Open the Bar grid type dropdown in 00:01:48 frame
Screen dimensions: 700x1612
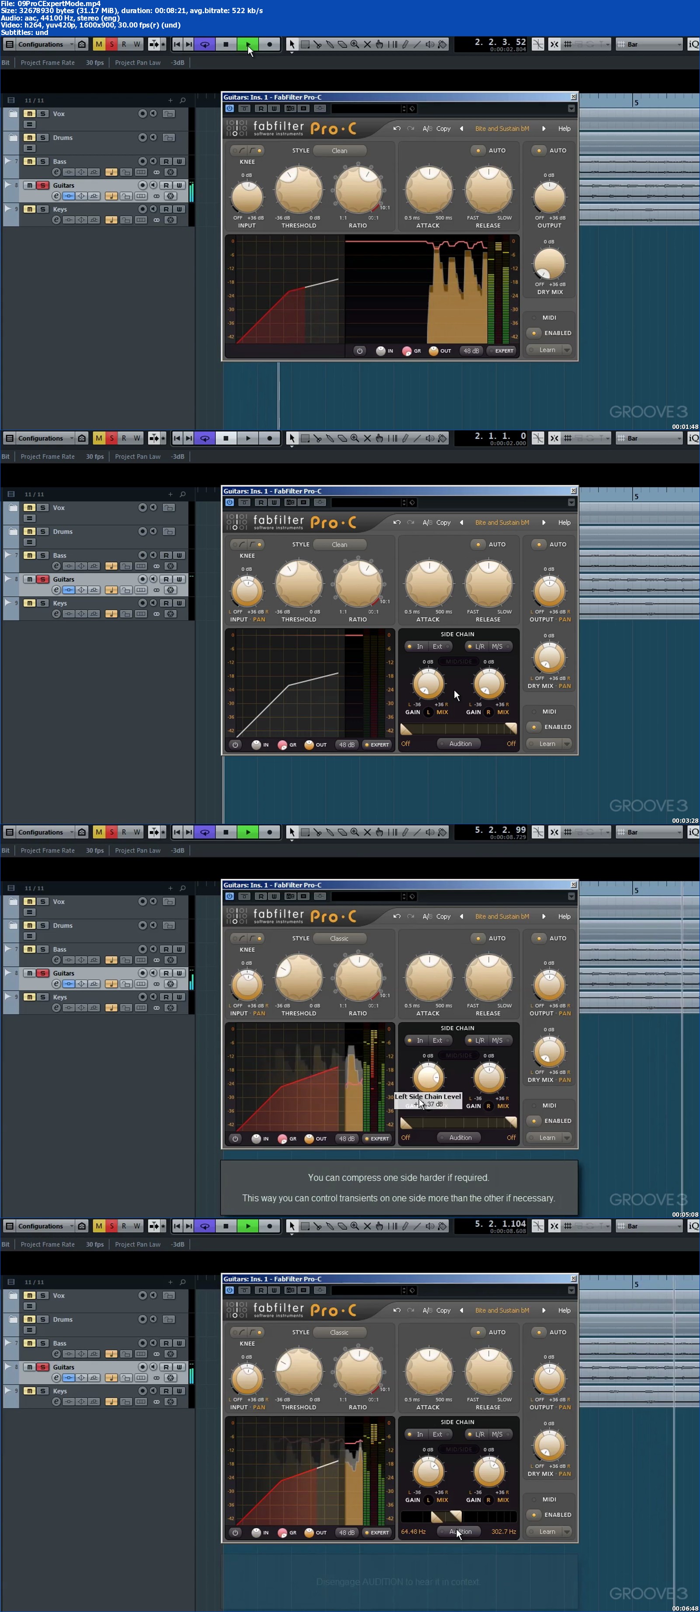click(x=649, y=45)
